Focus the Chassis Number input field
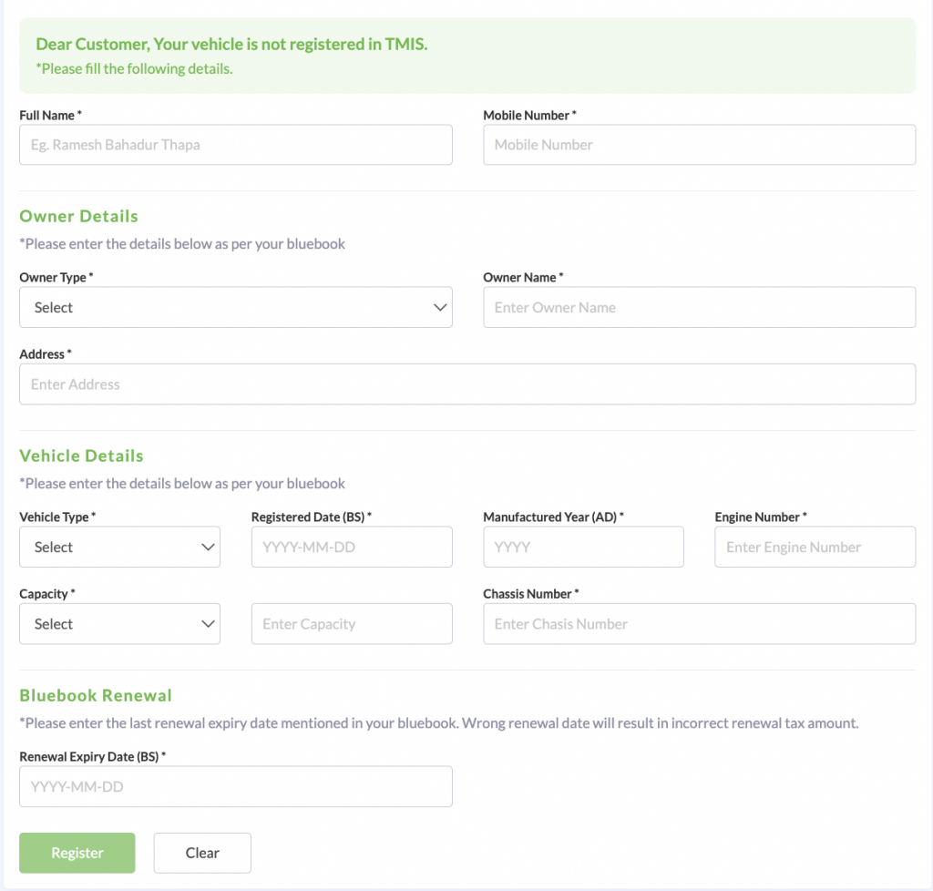The width and height of the screenshot is (933, 891). (x=699, y=624)
